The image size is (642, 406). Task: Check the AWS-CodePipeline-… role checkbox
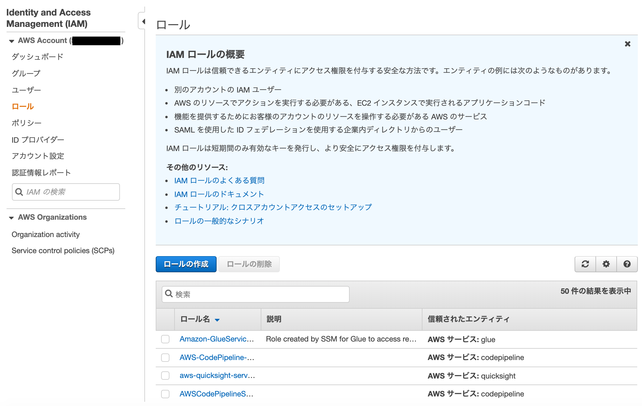165,358
